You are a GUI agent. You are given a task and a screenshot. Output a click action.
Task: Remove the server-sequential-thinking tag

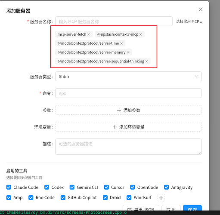click(146, 61)
